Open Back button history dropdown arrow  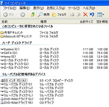coord(17,15)
